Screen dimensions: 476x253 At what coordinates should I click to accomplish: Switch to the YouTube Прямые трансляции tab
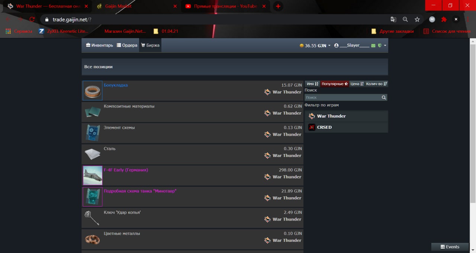(225, 6)
